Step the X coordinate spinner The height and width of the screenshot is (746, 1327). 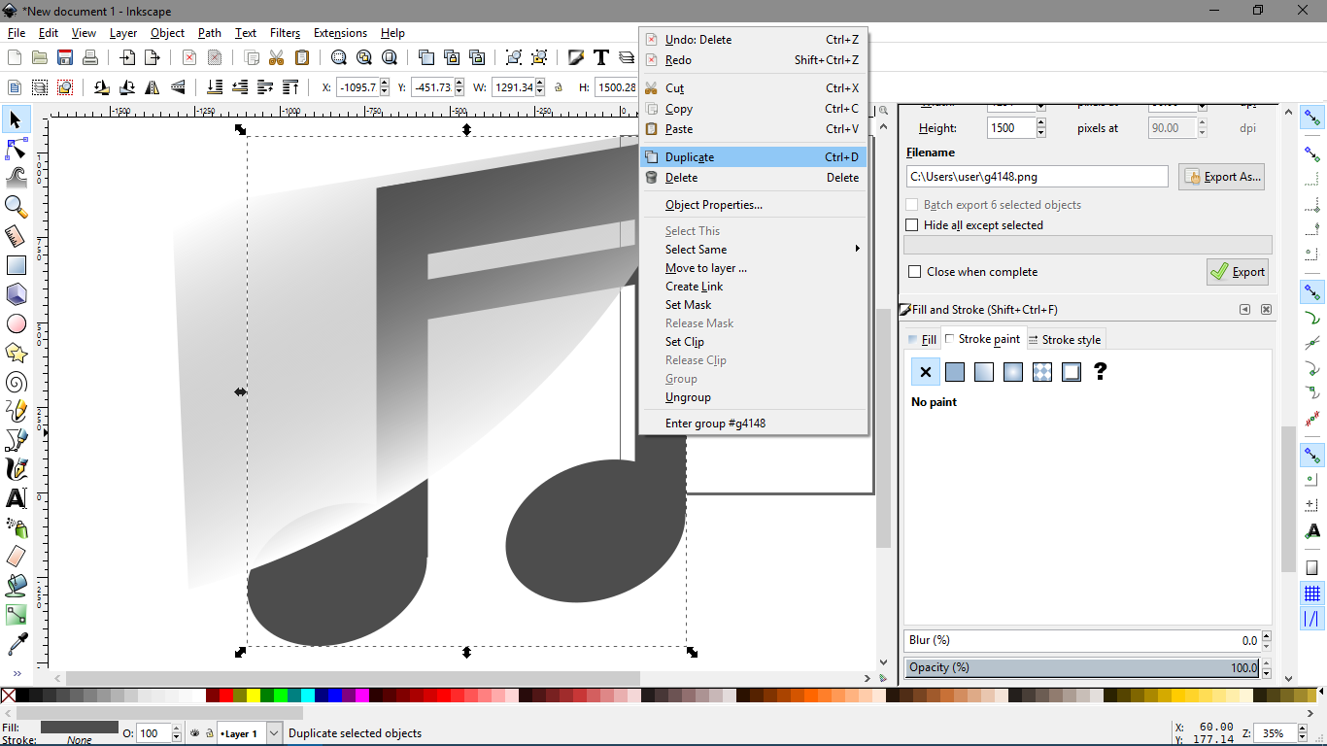click(385, 87)
